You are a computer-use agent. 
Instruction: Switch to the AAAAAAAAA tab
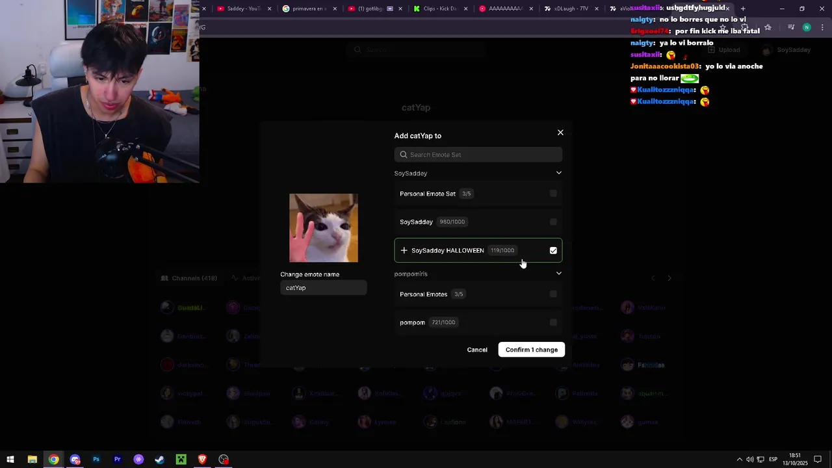click(x=505, y=8)
